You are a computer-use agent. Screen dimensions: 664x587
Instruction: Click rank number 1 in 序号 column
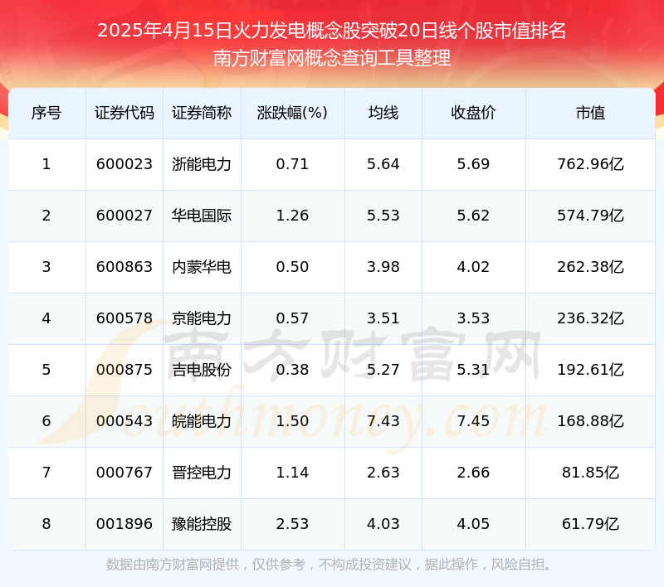pos(46,164)
